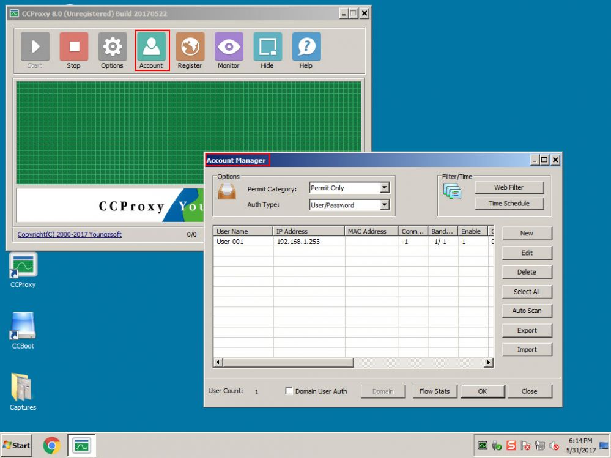The image size is (611, 458).
Task: Click the grayed Start play icon
Action: pos(35,46)
